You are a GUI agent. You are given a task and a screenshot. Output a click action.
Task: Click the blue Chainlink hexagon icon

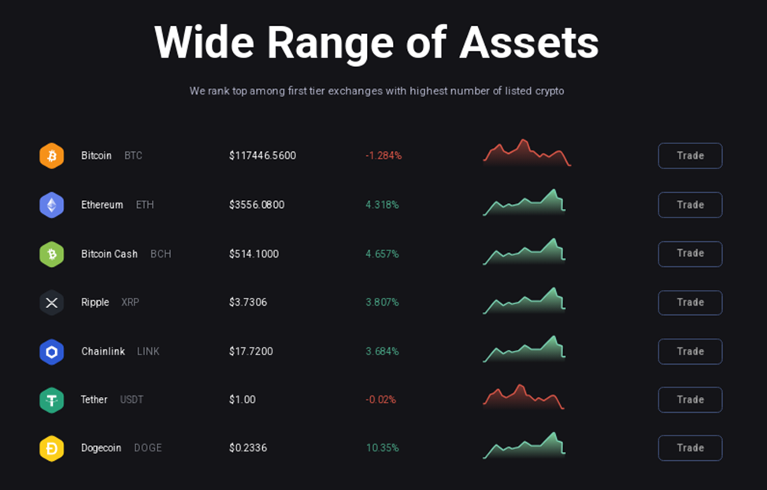(52, 351)
